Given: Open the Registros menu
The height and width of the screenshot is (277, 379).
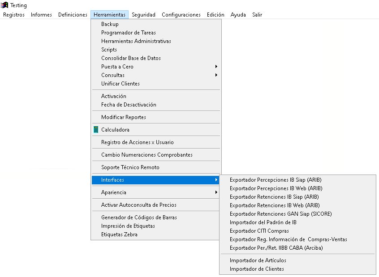Looking at the screenshot, I should tap(14, 15).
